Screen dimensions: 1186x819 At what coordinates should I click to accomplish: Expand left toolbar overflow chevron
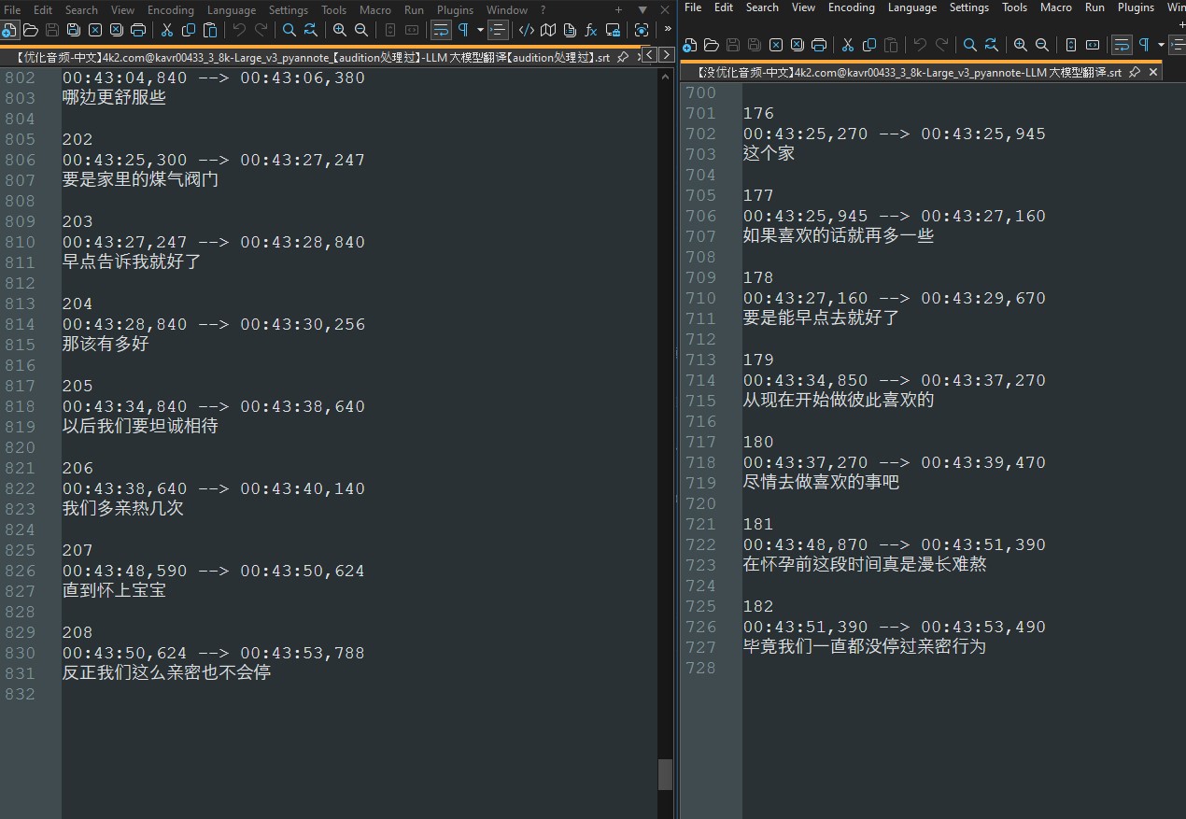[667, 30]
